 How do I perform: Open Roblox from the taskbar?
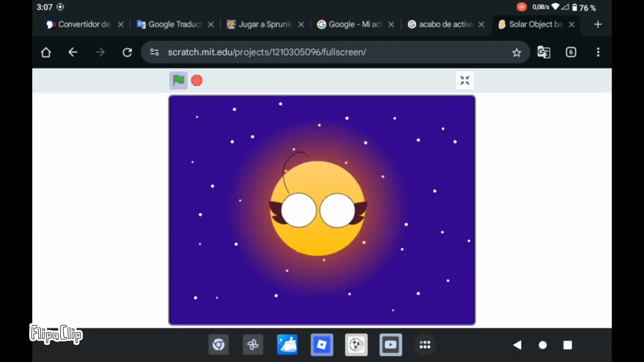[322, 345]
